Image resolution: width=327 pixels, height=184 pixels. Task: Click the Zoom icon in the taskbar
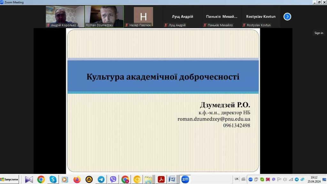click(185, 180)
